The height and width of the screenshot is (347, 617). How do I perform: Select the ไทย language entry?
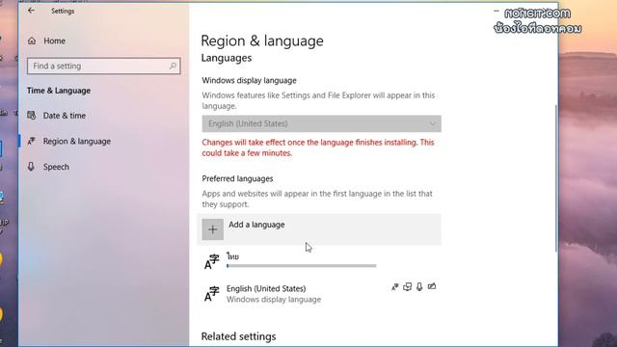click(319, 261)
